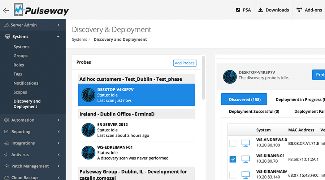Click the probe radar icon in details header
Viewport: 325px width, 180px height.
pyautogui.click(x=230, y=77)
